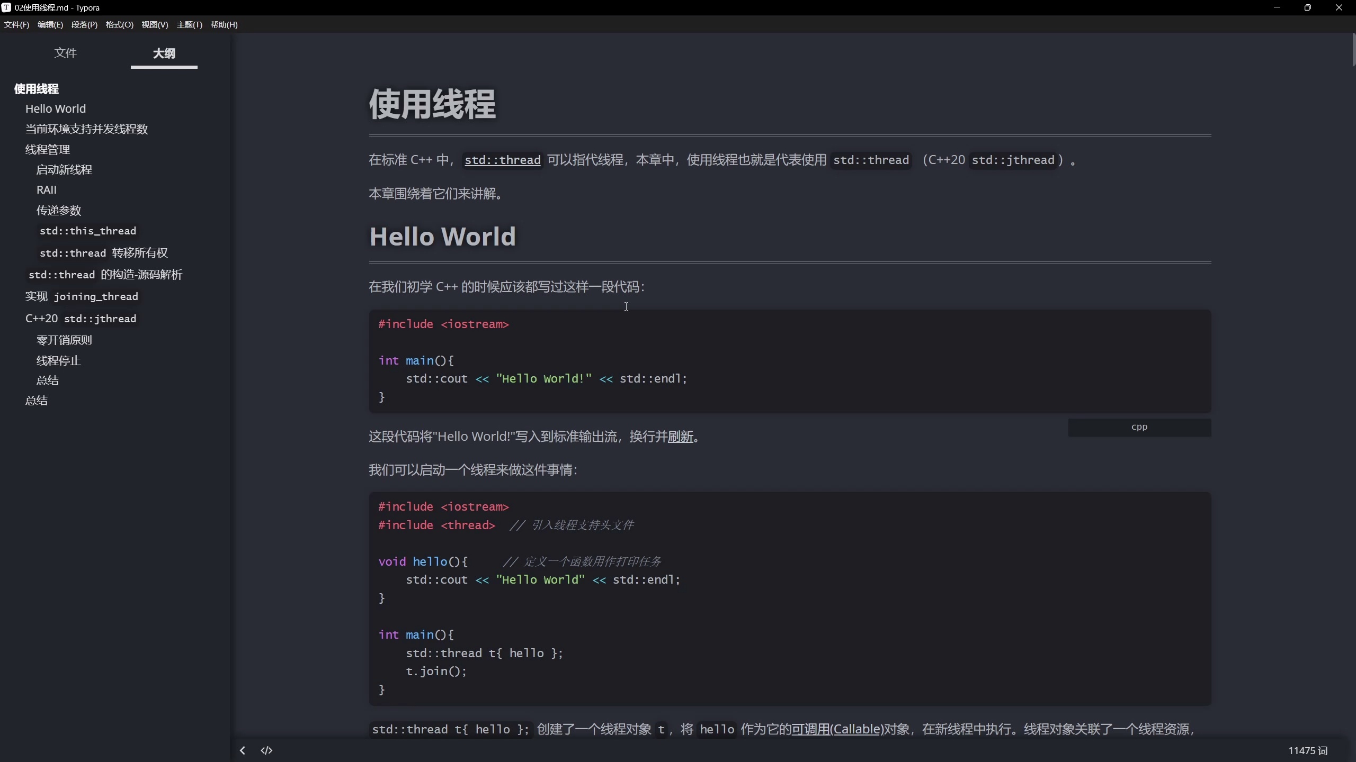Open the std::thread link in first paragraph

[503, 160]
